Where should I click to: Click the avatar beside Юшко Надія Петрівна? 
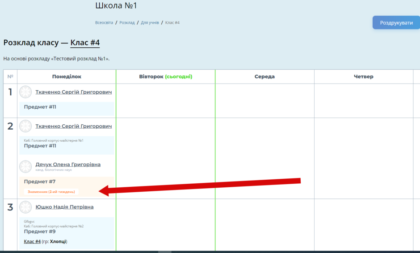click(25, 207)
